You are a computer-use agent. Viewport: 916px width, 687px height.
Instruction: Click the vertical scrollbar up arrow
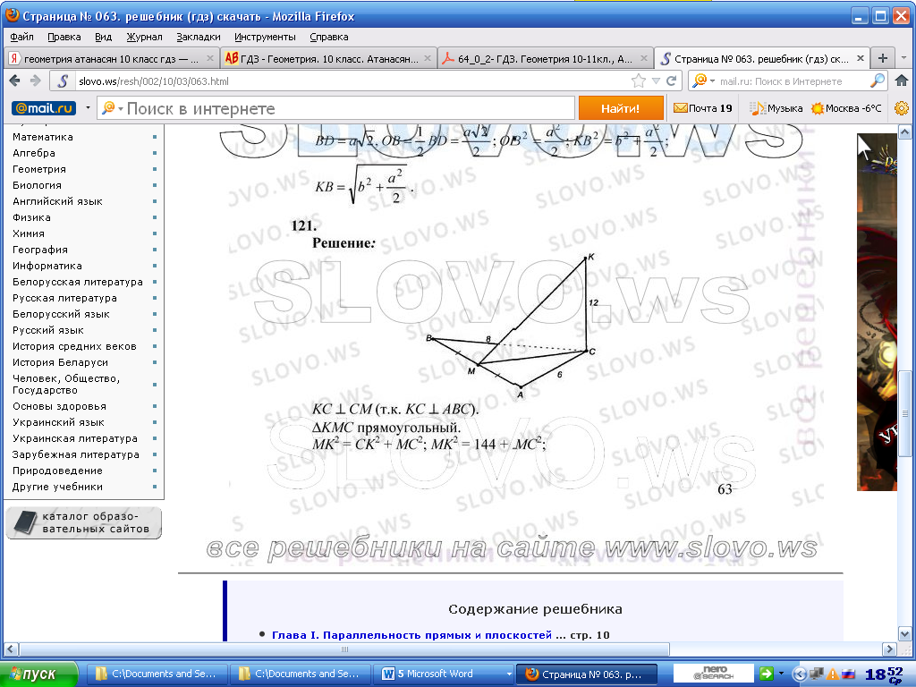point(904,132)
